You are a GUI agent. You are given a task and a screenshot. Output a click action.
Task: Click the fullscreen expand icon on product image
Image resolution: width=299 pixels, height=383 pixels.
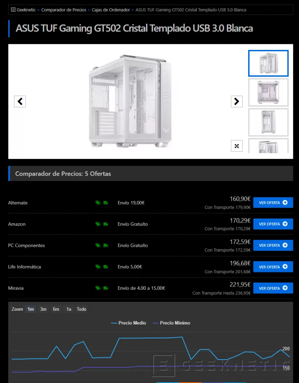point(237,146)
